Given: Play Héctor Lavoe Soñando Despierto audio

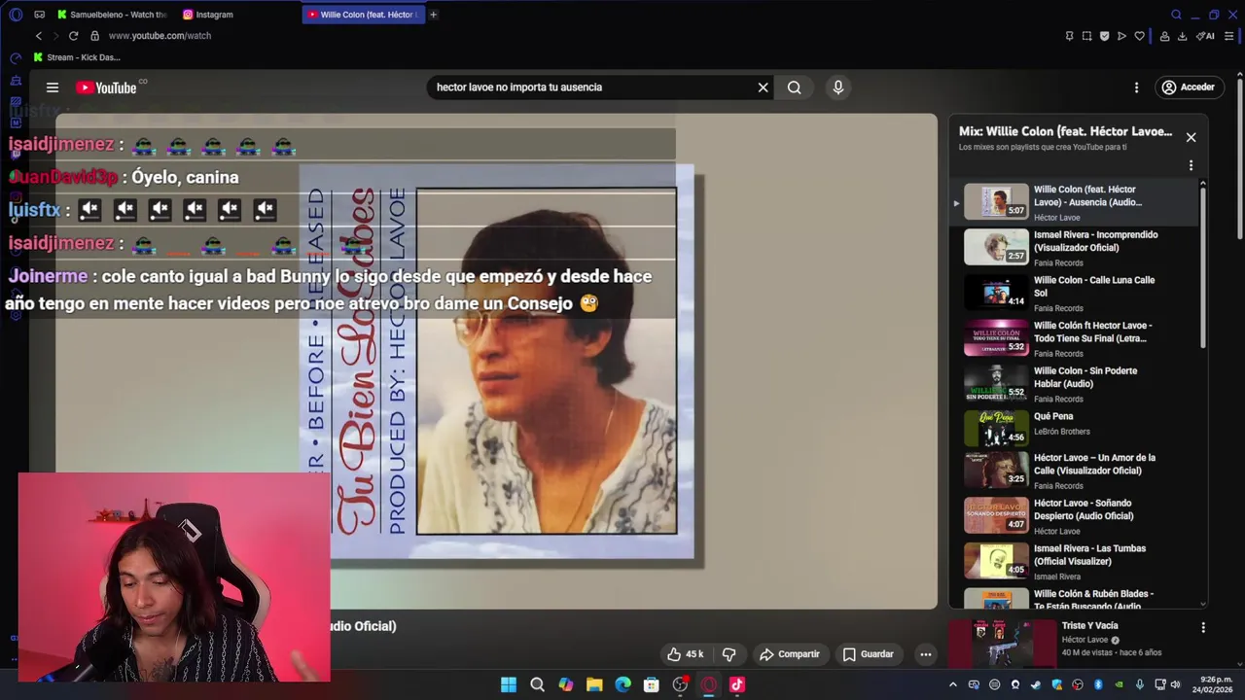Looking at the screenshot, I should pyautogui.click(x=1072, y=516).
